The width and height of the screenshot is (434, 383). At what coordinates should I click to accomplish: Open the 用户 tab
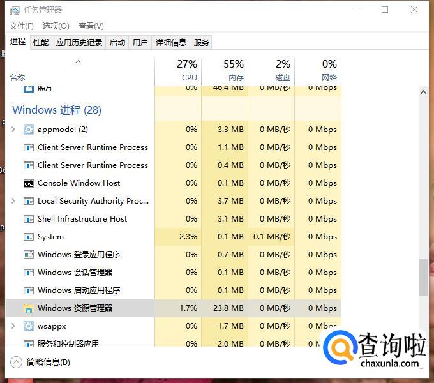(x=140, y=43)
